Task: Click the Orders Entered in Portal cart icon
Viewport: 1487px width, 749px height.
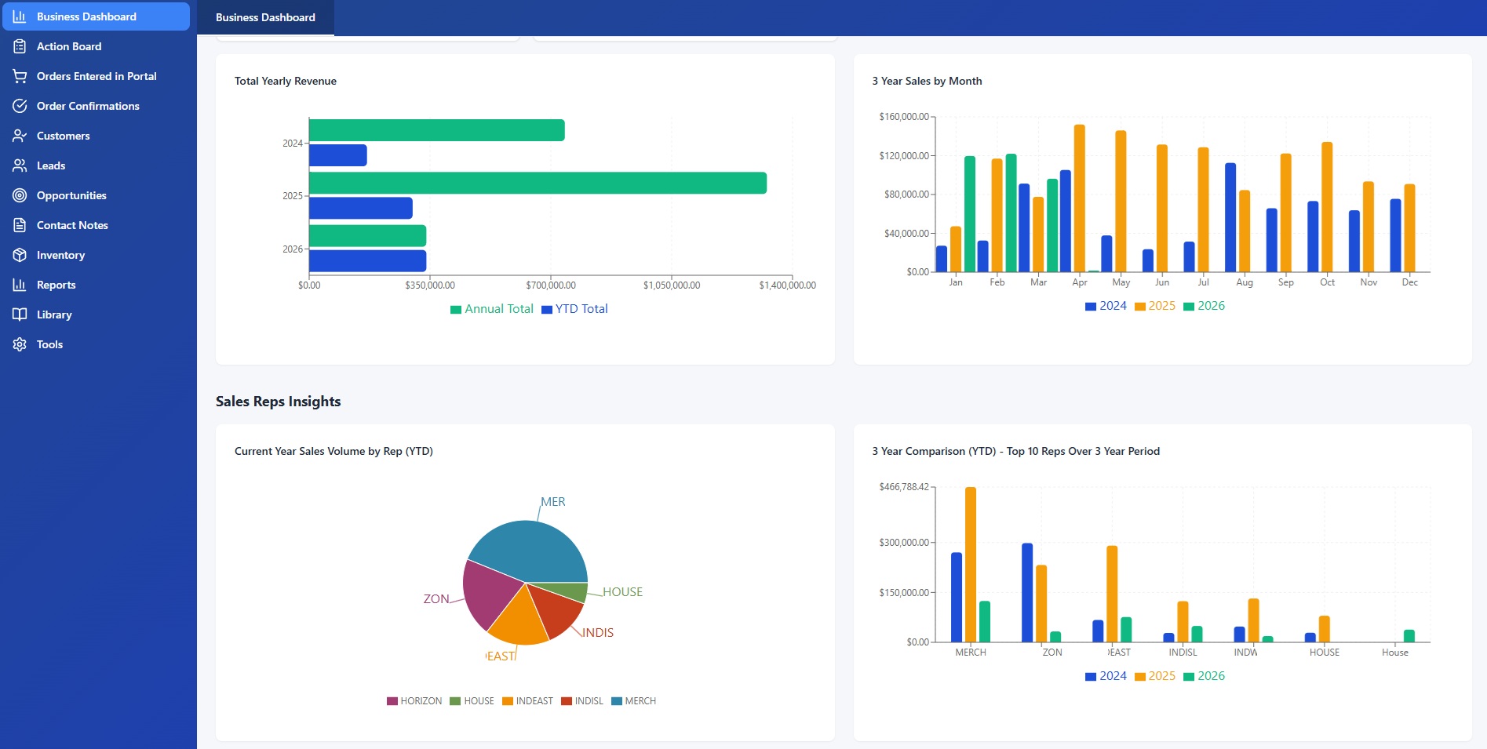Action: 20,76
